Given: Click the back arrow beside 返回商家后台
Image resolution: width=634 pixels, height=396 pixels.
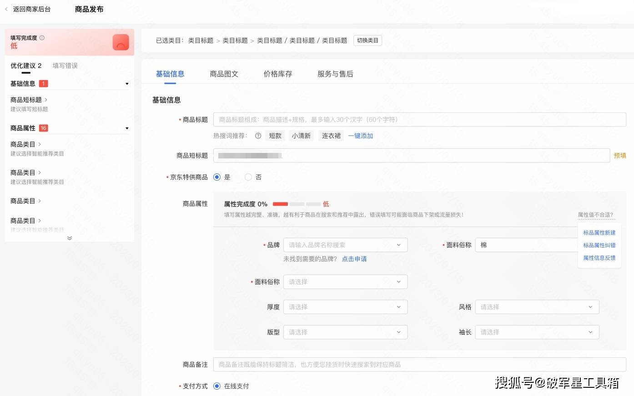Looking at the screenshot, I should point(6,9).
